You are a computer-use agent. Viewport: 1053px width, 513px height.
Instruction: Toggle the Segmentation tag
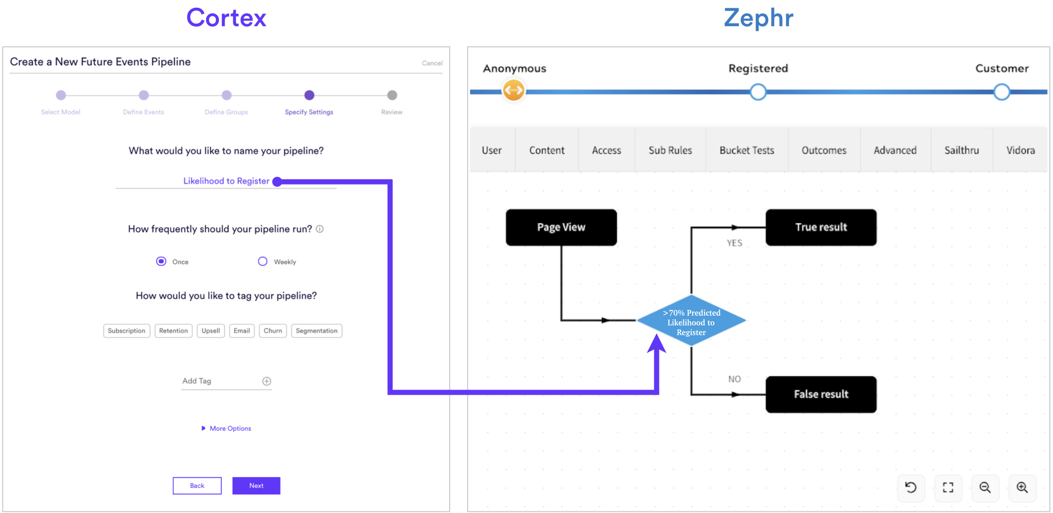[x=317, y=331]
